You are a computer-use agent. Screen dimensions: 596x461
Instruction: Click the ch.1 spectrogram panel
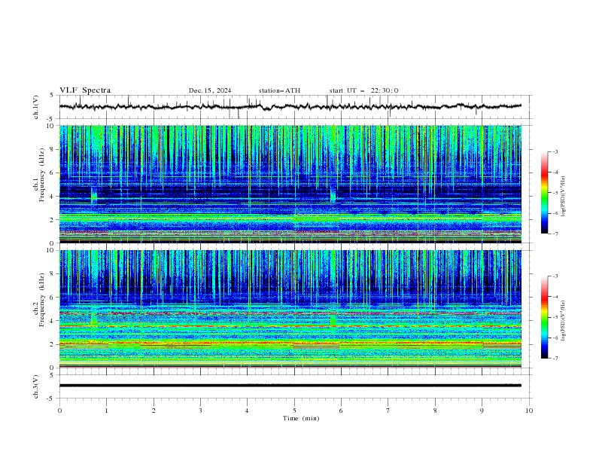click(x=290, y=184)
